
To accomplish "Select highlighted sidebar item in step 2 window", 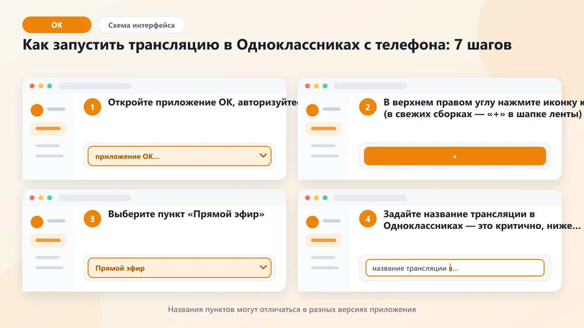I will click(x=324, y=129).
